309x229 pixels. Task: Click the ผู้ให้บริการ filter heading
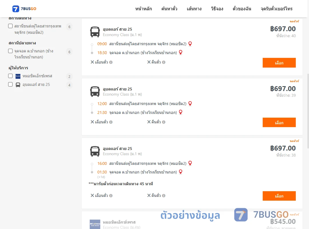click(18, 68)
